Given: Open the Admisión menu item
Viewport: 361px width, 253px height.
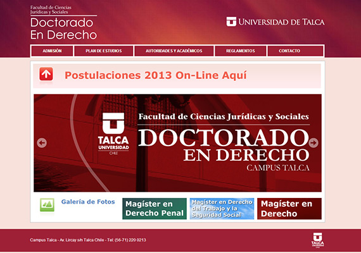Looking at the screenshot, I should coord(53,51).
